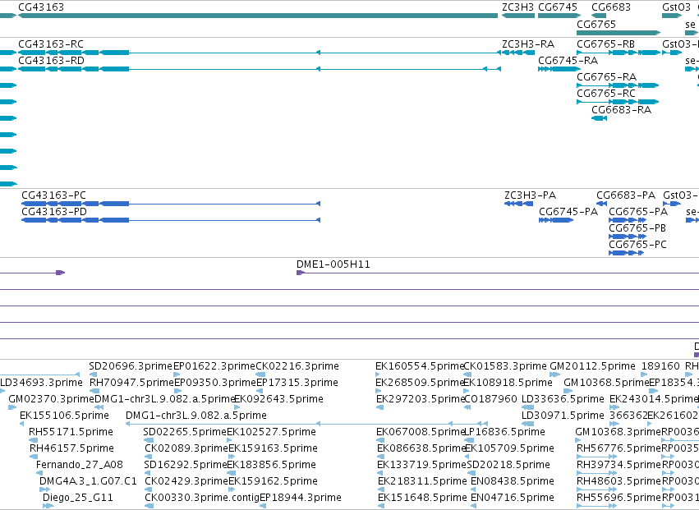Image resolution: width=699 pixels, height=510 pixels.
Task: Click the Diego_25_G11 feature
Action: [x=78, y=498]
